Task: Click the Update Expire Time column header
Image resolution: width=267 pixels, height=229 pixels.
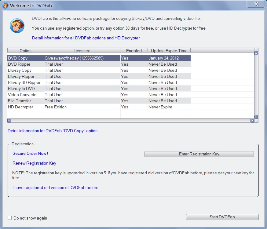Action: (169, 50)
